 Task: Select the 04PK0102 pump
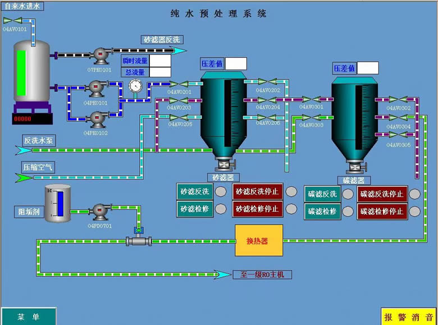click(x=98, y=119)
